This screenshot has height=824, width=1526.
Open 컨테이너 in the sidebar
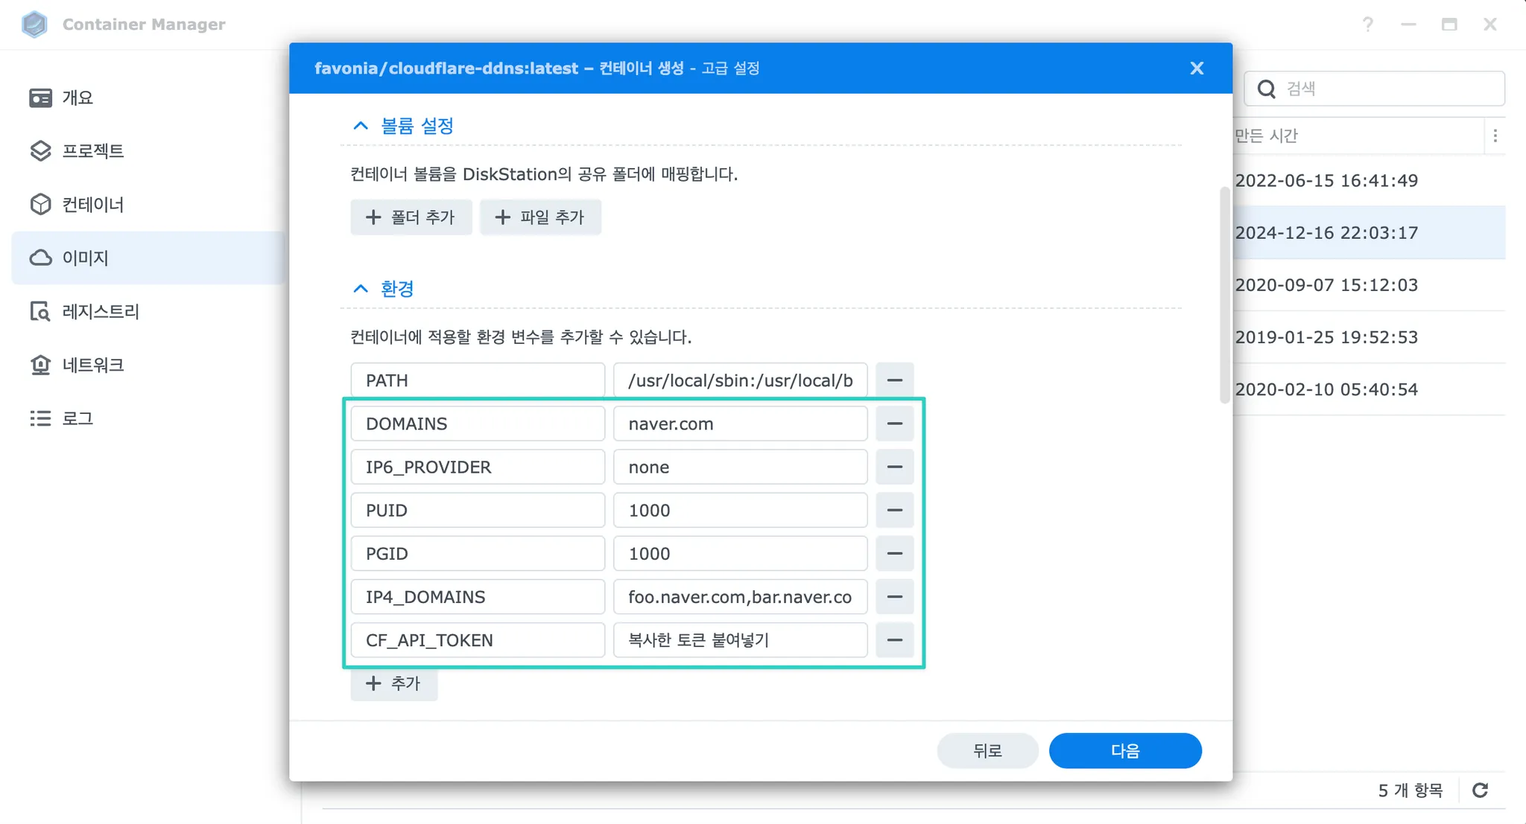(x=92, y=204)
